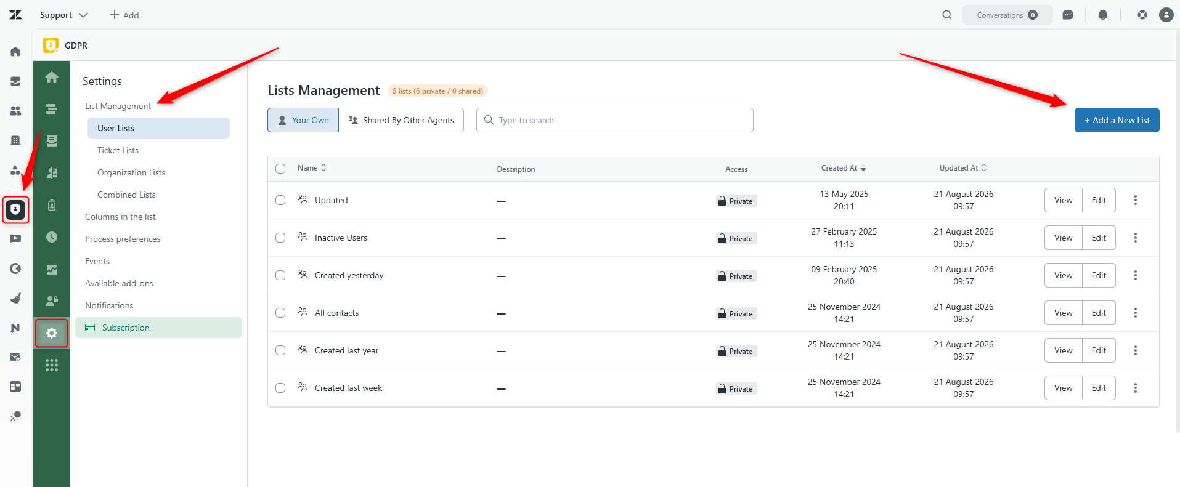Check the Updated list checkbox
The image size is (1180, 487).
[280, 200]
